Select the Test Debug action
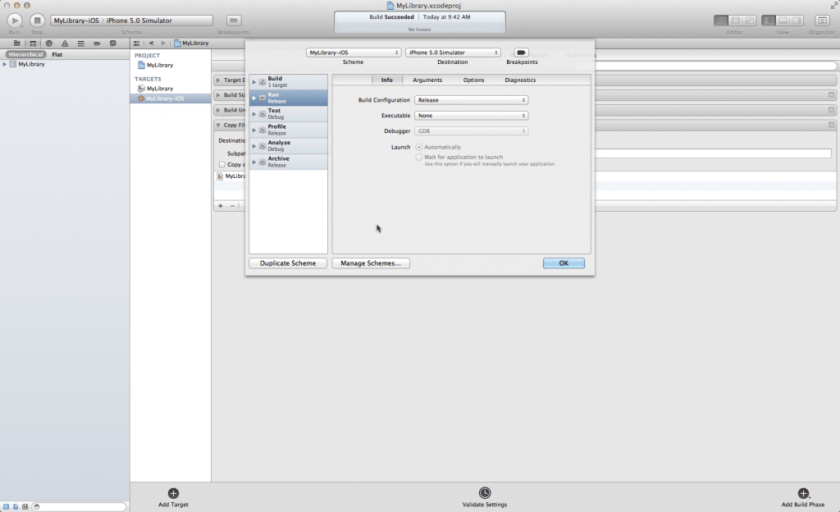840x512 pixels. (288, 114)
